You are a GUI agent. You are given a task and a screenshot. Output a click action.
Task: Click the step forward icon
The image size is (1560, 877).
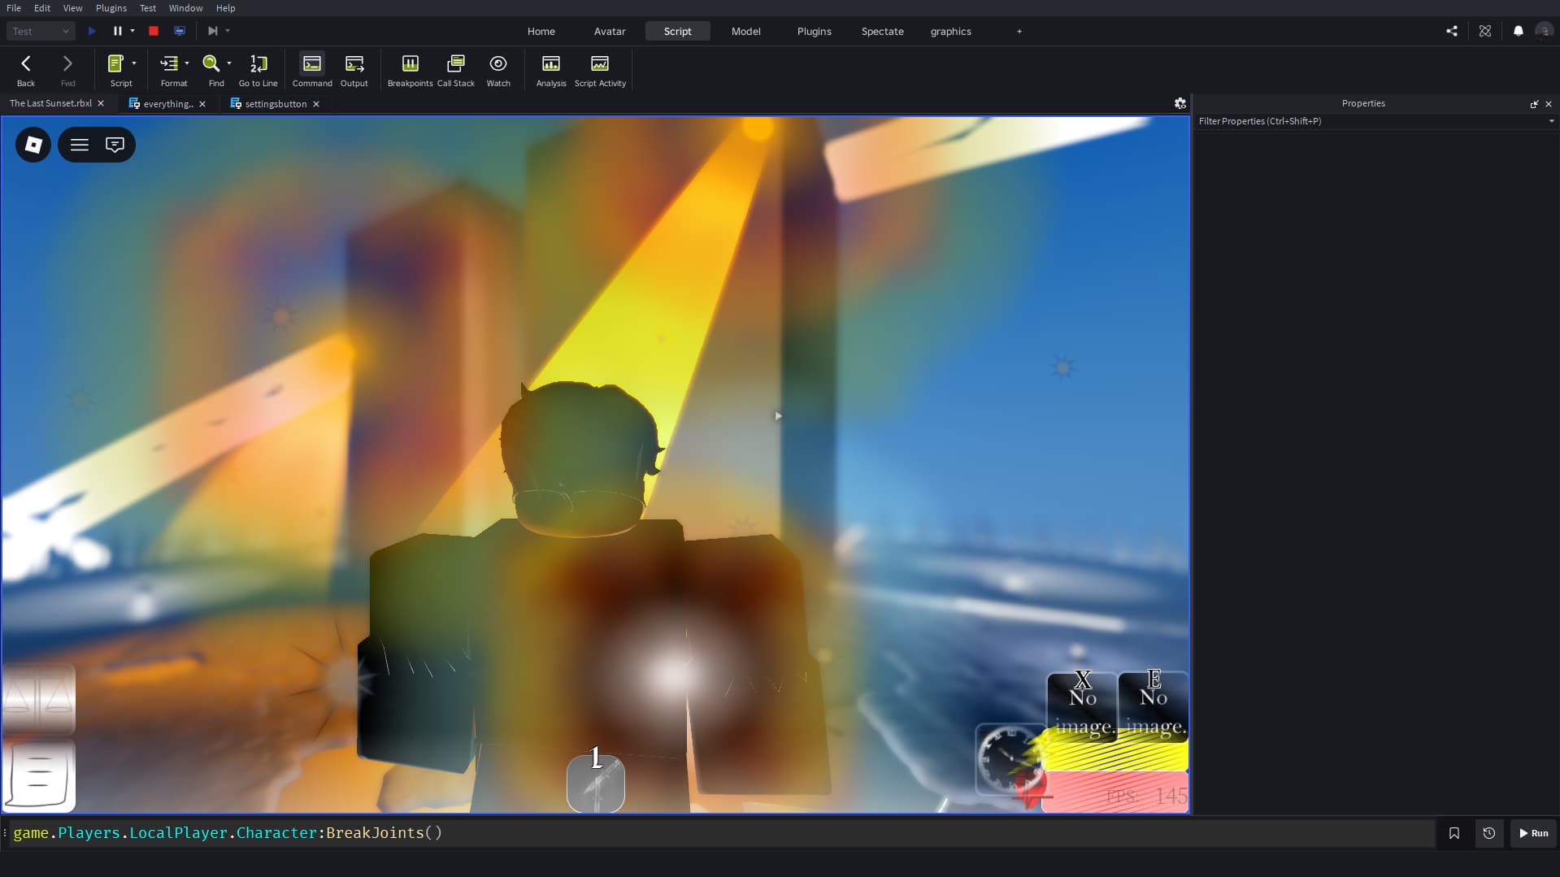click(x=212, y=31)
